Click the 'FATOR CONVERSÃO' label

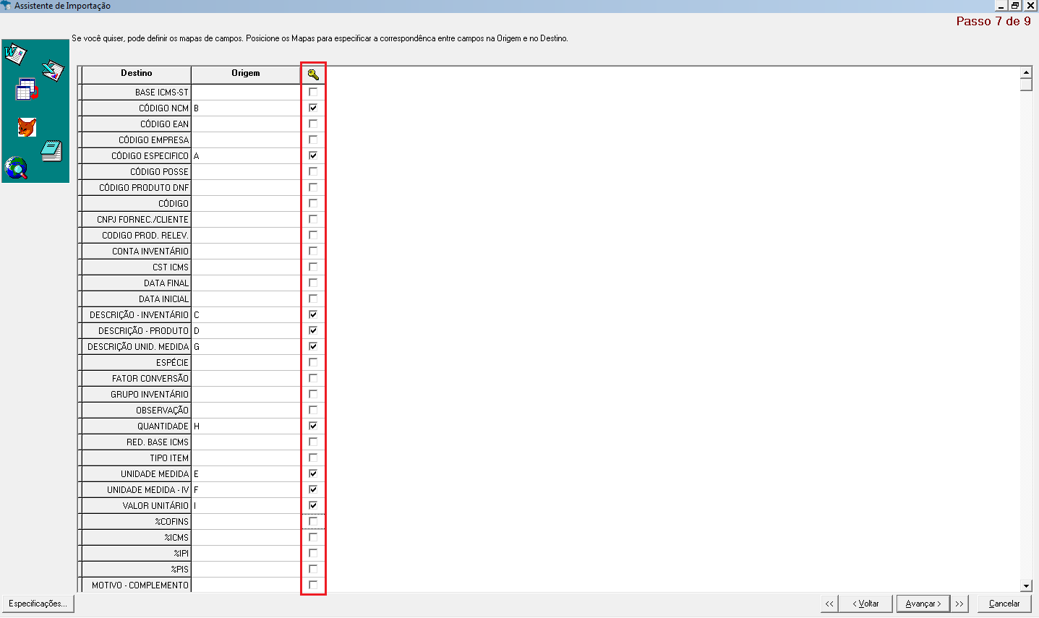150,378
